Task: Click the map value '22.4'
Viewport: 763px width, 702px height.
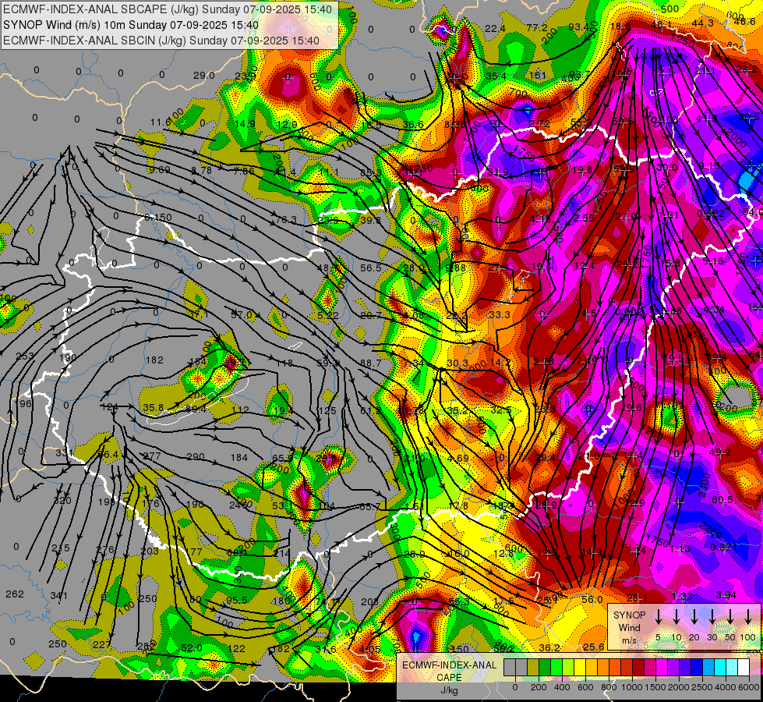Action: point(495,29)
